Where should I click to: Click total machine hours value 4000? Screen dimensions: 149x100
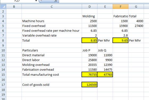(x=136, y=21)
